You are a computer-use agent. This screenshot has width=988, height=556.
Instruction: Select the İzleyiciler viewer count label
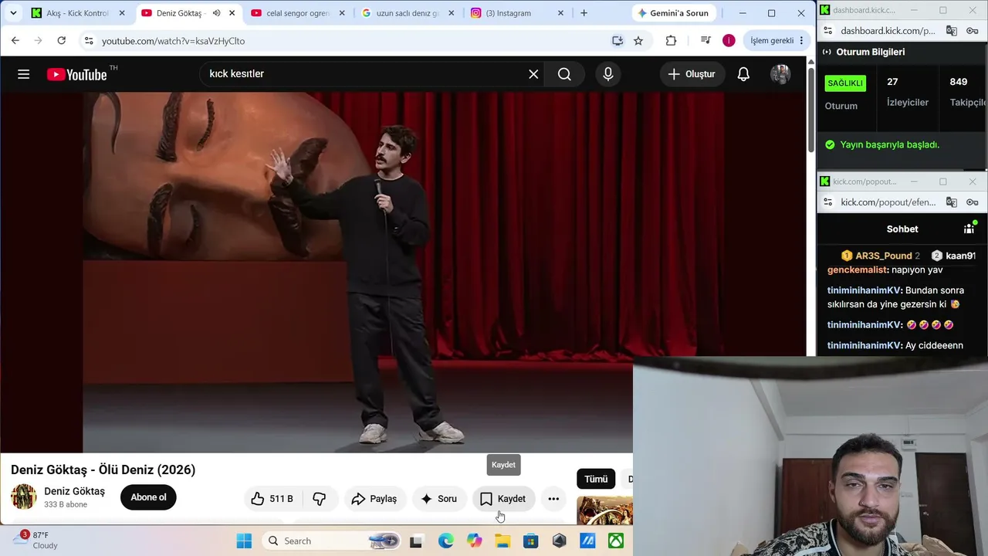(908, 102)
